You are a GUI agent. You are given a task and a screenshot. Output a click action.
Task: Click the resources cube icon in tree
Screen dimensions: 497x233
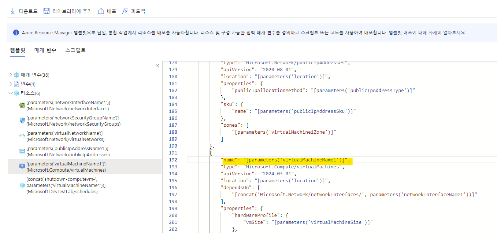16,93
